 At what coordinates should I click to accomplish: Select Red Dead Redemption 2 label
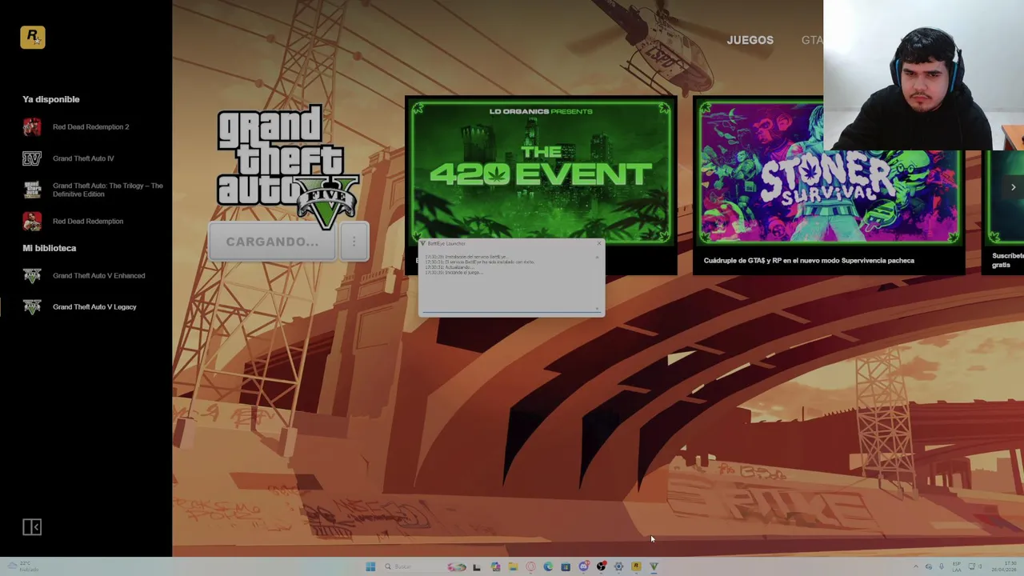90,126
